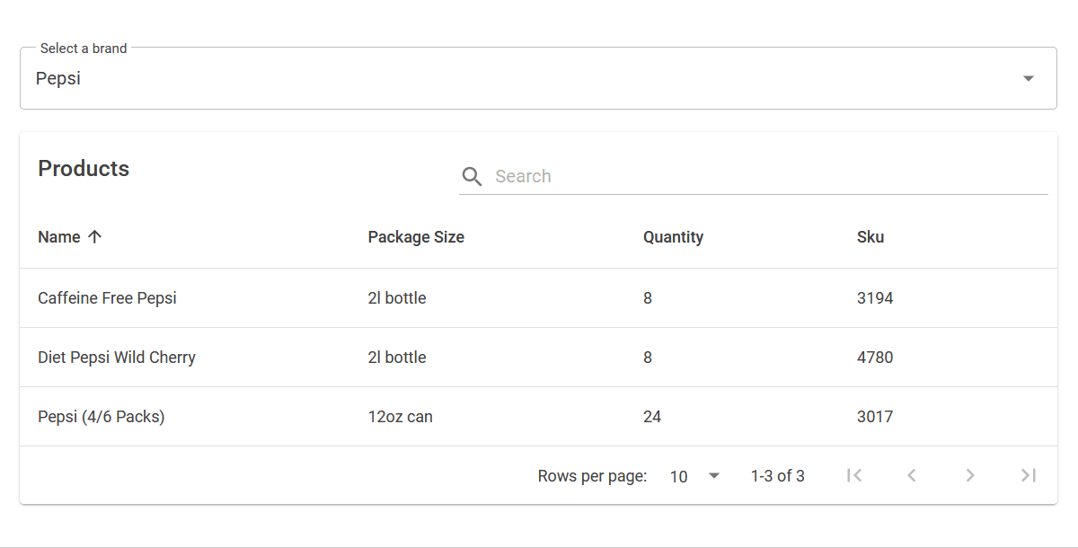Click quantity 24 cell
The width and height of the screenshot is (1078, 548).
point(652,417)
